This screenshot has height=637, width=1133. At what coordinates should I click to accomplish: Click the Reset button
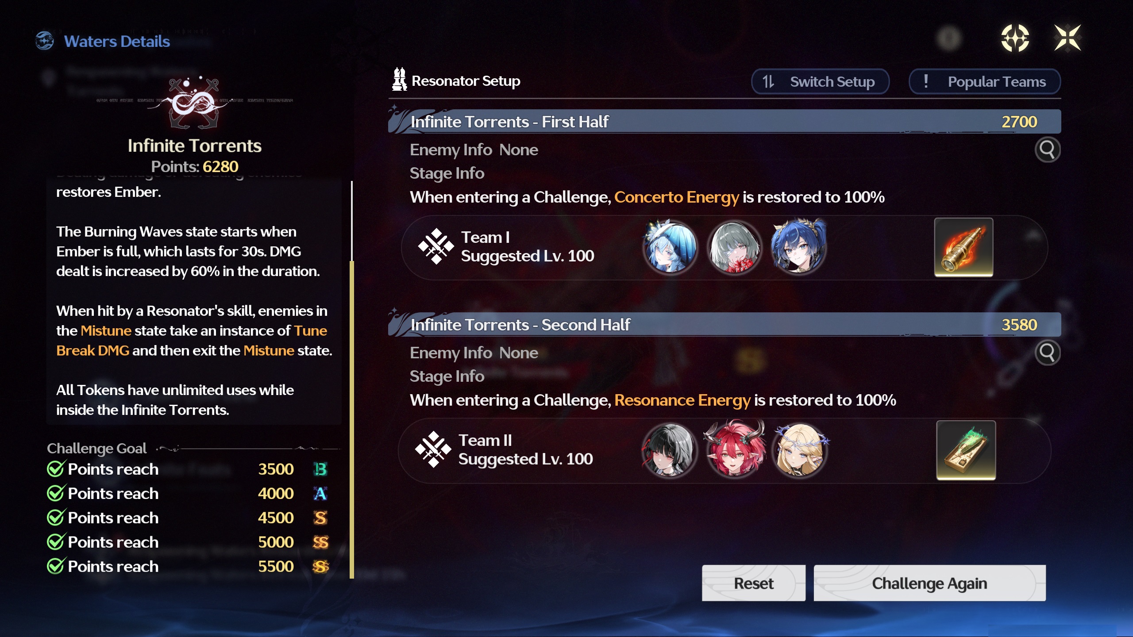754,583
